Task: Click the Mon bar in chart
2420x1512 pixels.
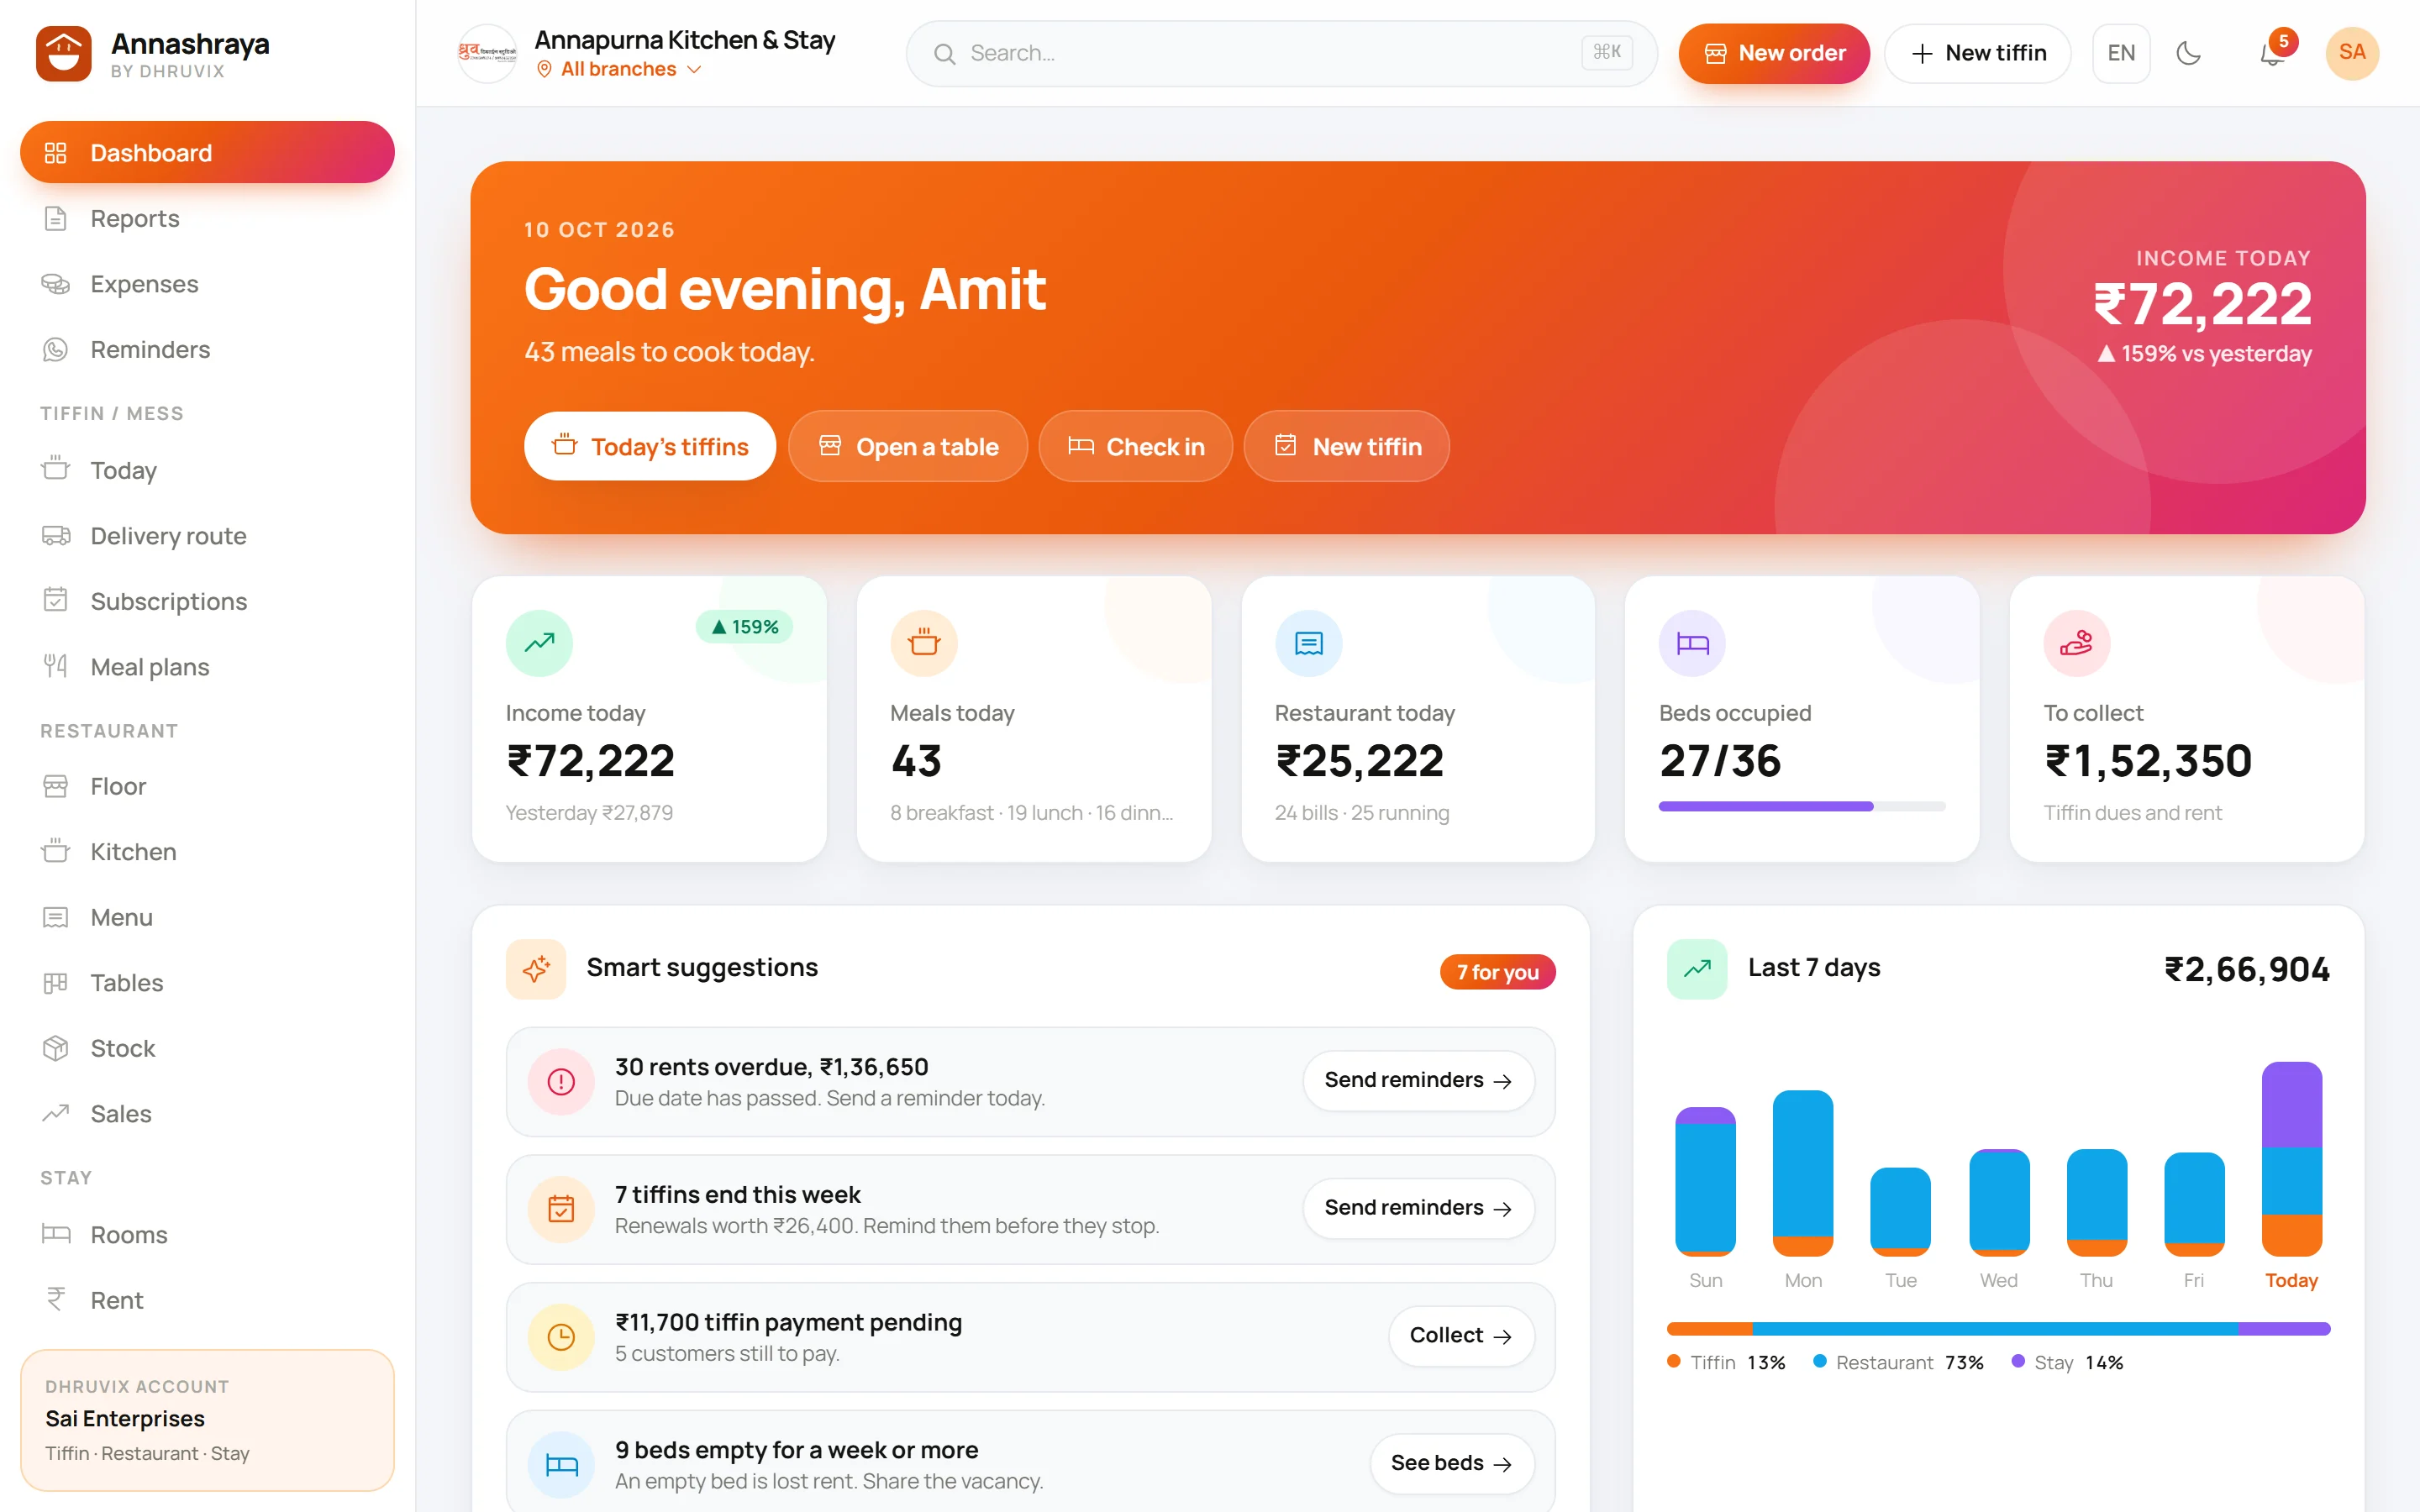Action: tap(1803, 1173)
